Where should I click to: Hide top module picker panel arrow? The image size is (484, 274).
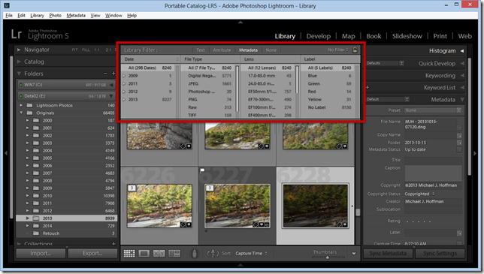pyautogui.click(x=240, y=23)
